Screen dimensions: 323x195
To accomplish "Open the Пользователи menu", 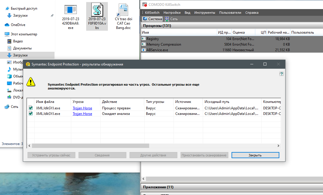I will pos(230,13).
